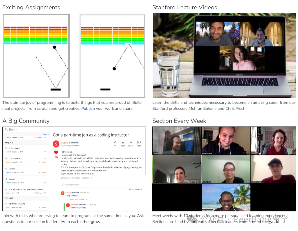Viewport: 298px width, 231px height.
Task: Open the Stanford lecture laptop photo
Action: (x=224, y=56)
